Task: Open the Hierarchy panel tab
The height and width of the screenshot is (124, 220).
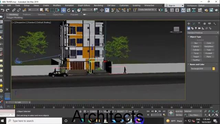Action: pyautogui.click(x=199, y=24)
